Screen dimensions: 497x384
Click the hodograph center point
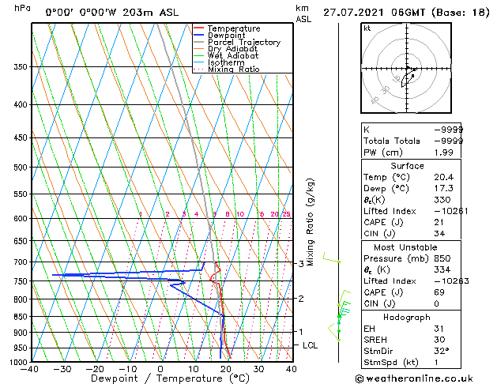[x=407, y=68]
